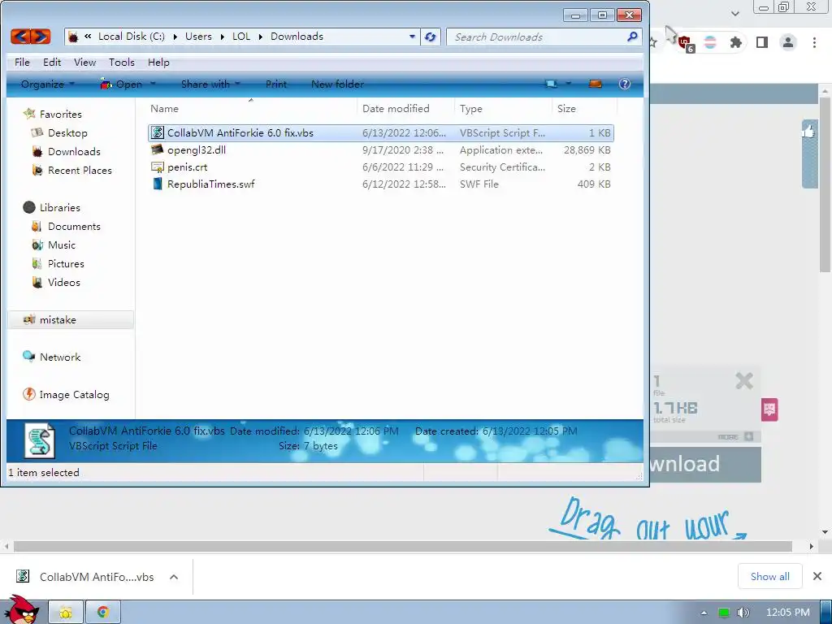
Task: Open Chrome's three-dot menu
Action: (814, 42)
